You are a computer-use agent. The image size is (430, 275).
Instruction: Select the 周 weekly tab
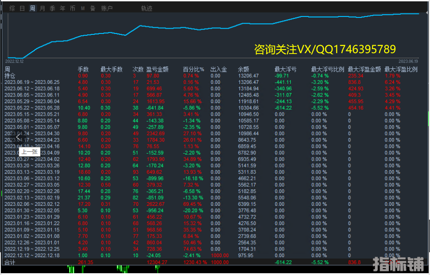pyautogui.click(x=32, y=8)
